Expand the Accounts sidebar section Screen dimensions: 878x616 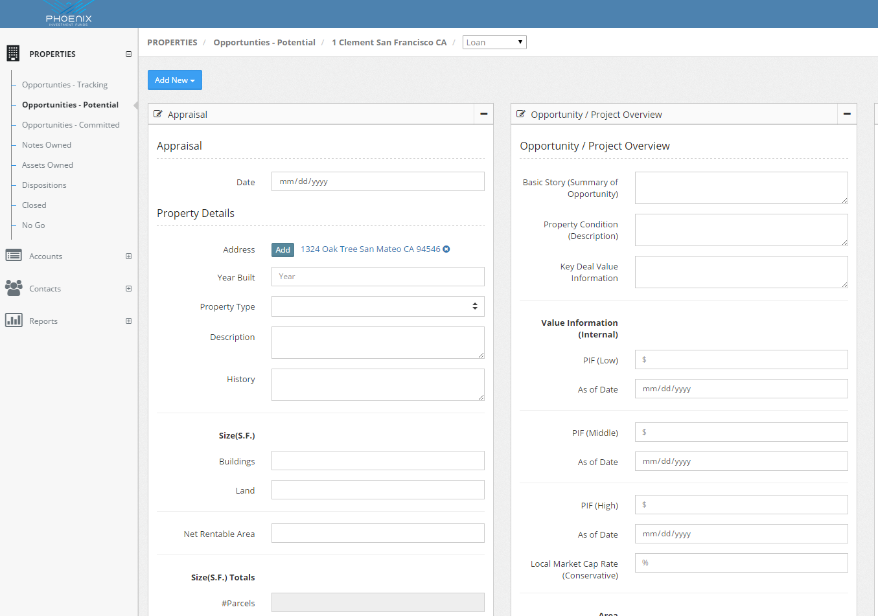[x=128, y=256]
